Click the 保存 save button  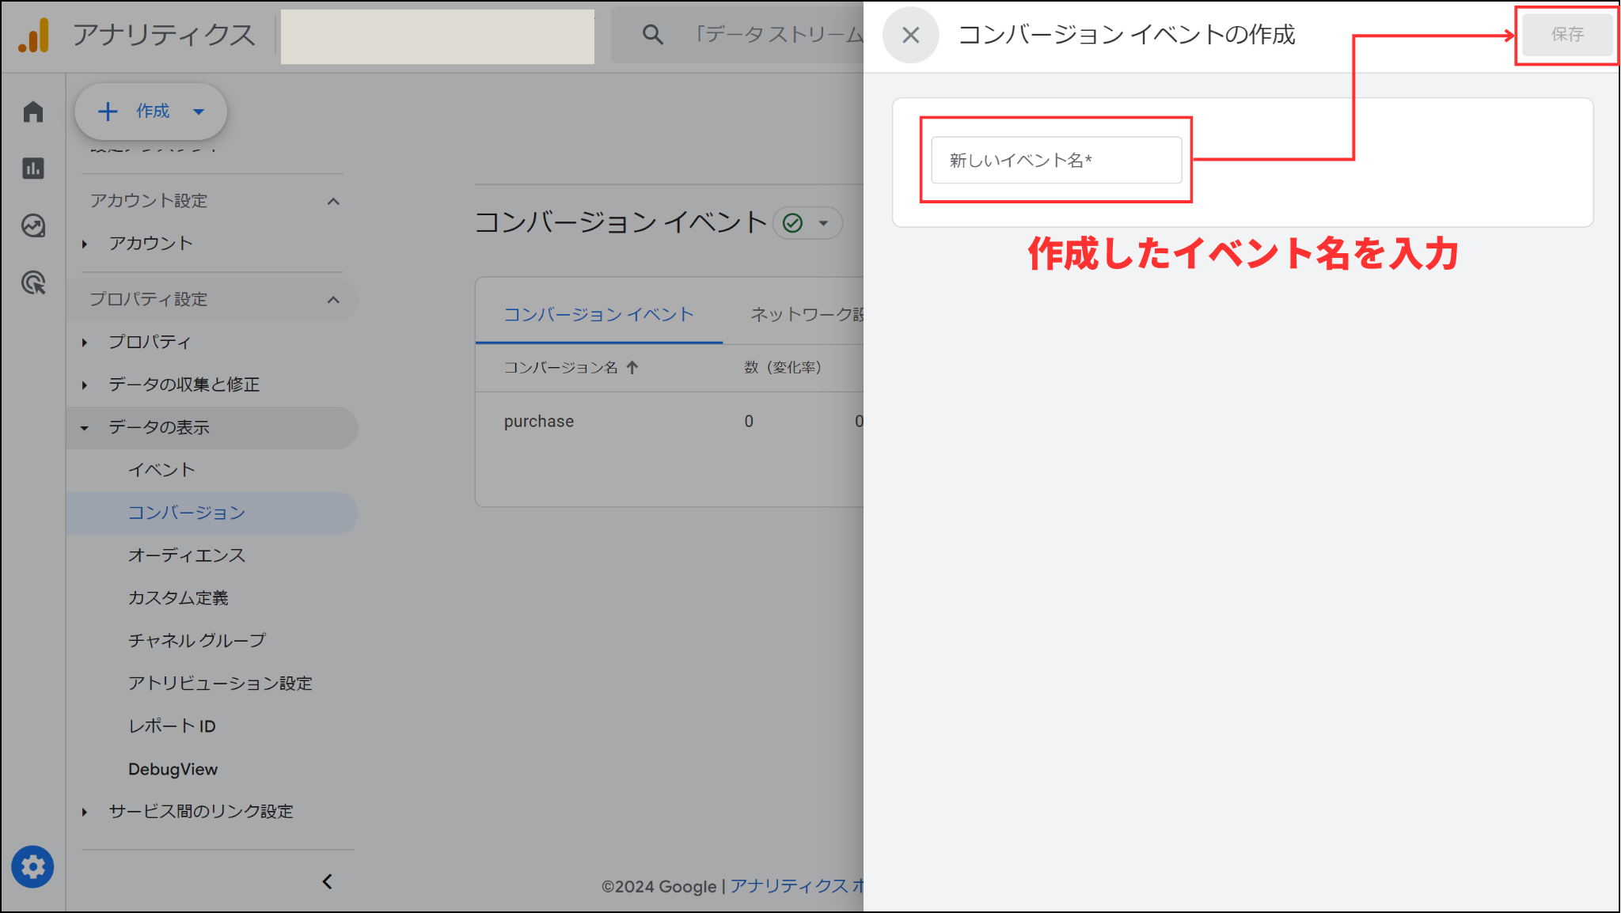(1566, 35)
